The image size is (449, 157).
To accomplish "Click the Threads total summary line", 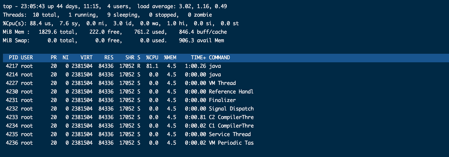I will 107,15.
